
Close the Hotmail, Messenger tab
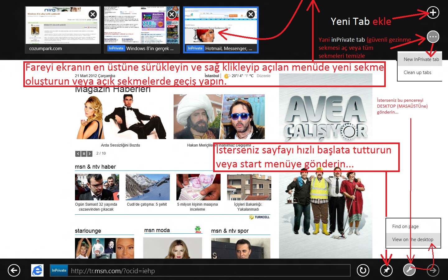point(251,14)
